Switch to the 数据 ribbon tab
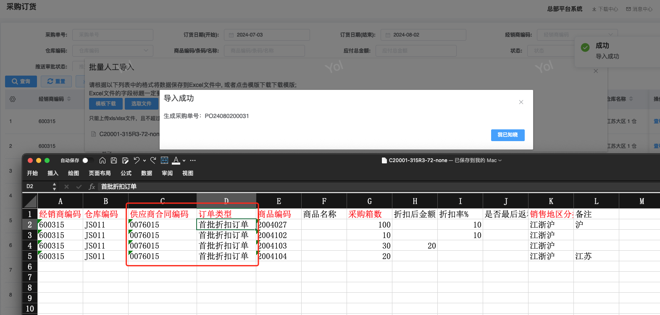Screen dimensions: 660x315 [147, 173]
